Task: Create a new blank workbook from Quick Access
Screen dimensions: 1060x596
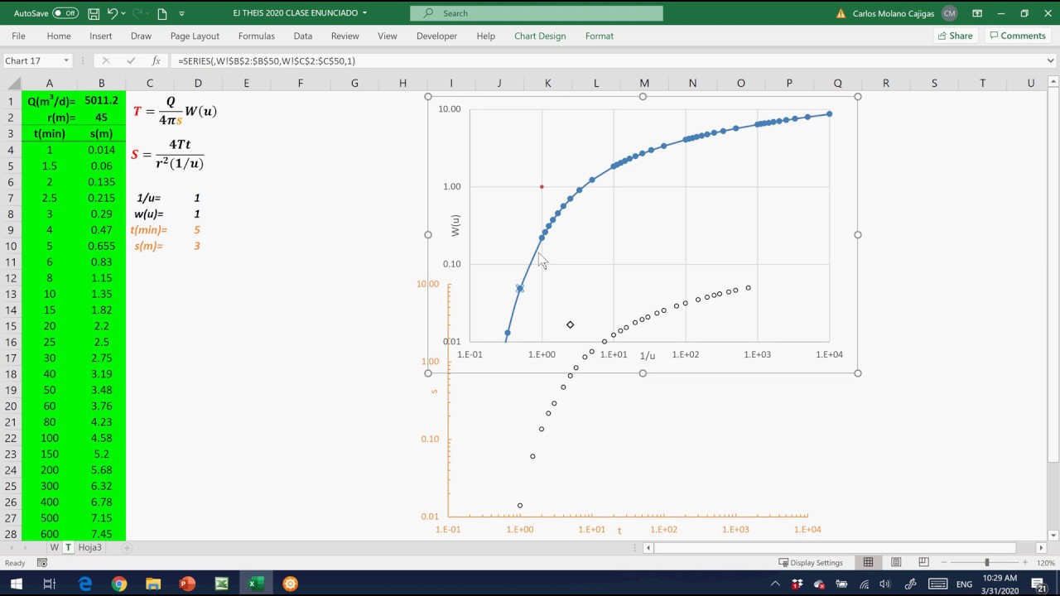Action: [162, 13]
